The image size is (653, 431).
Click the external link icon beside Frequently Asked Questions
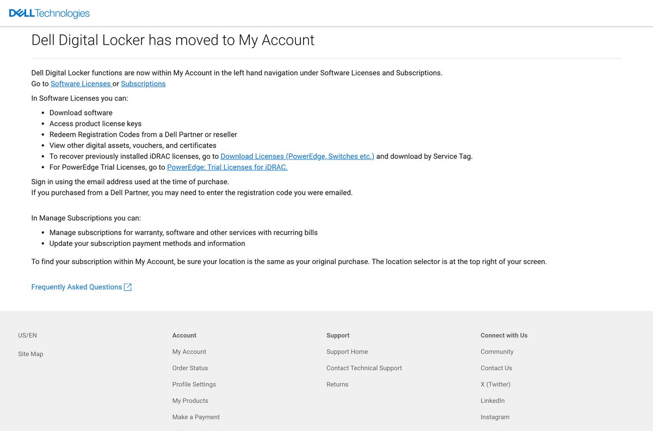click(x=128, y=287)
